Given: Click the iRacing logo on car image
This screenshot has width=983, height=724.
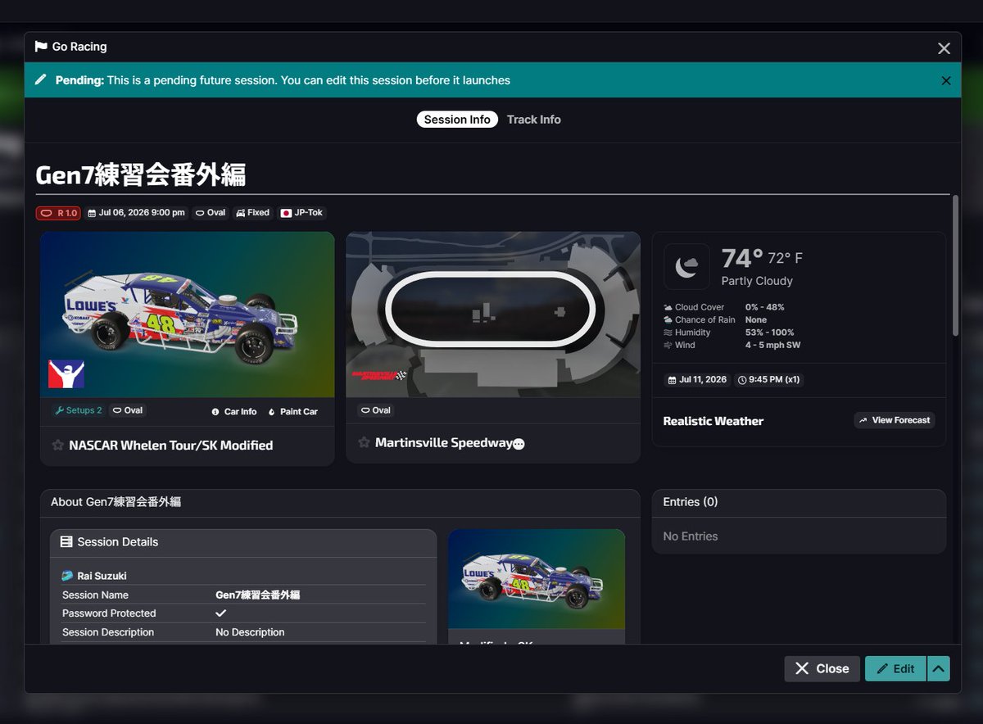Looking at the screenshot, I should (x=66, y=373).
